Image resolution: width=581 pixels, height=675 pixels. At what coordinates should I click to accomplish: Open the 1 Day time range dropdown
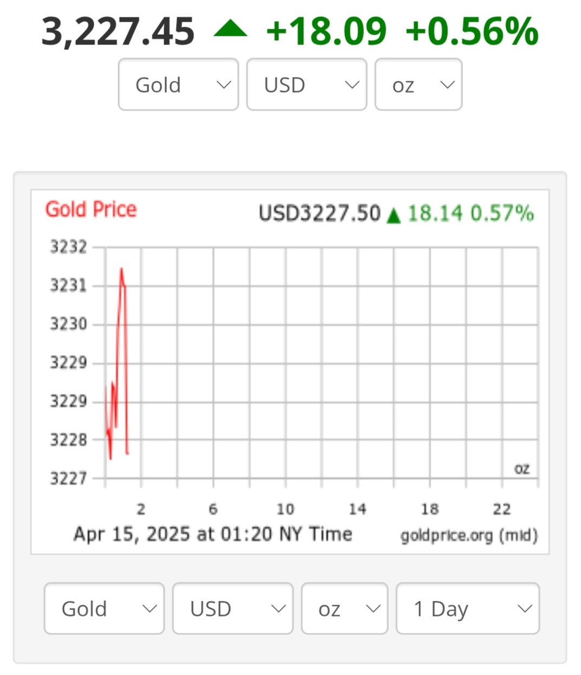click(x=467, y=608)
